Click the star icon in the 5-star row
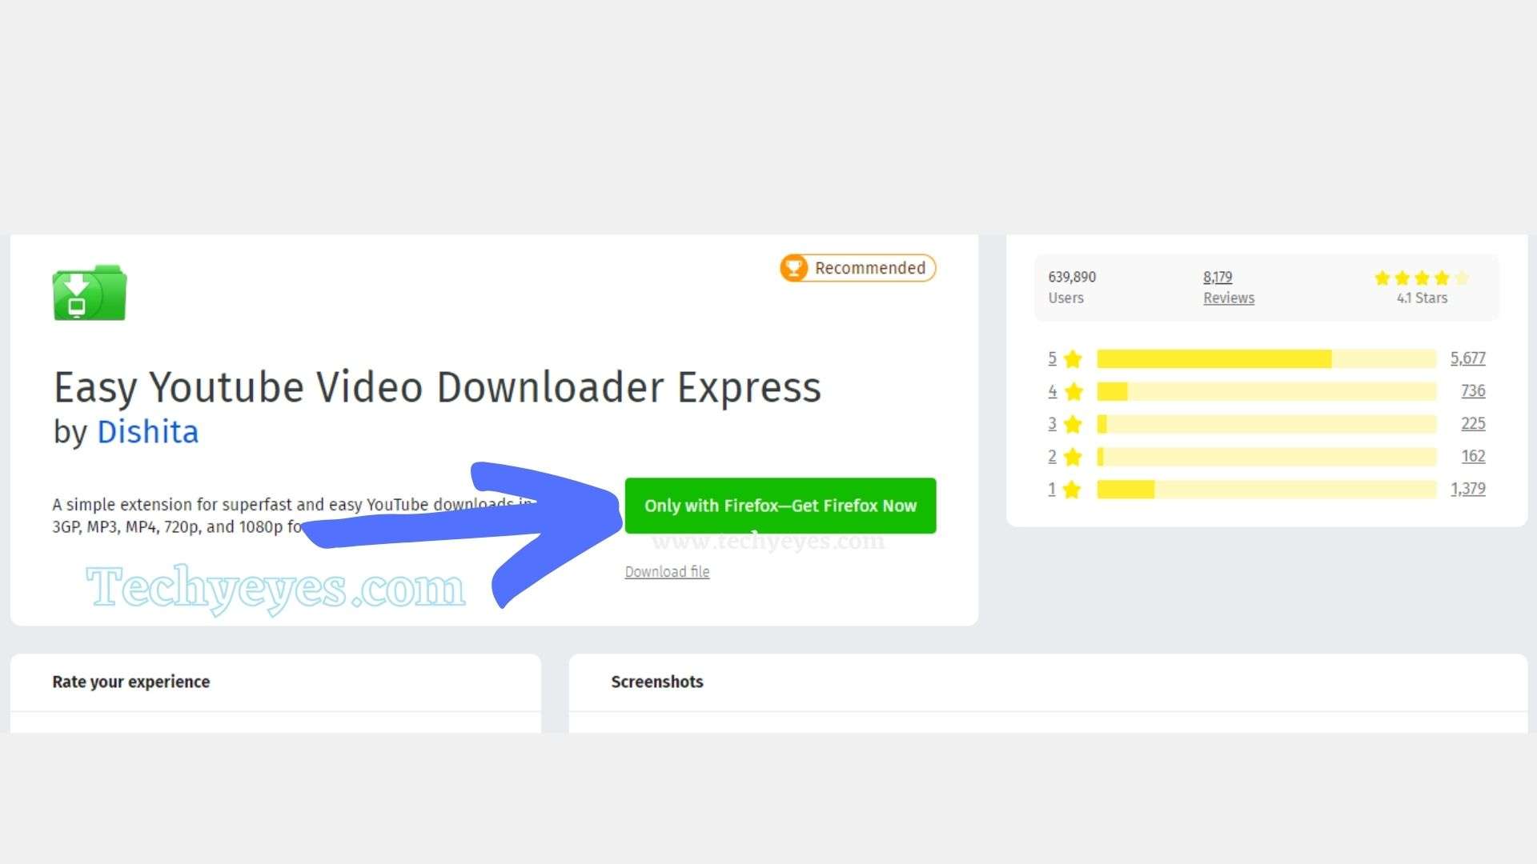This screenshot has height=864, width=1537. click(1073, 358)
